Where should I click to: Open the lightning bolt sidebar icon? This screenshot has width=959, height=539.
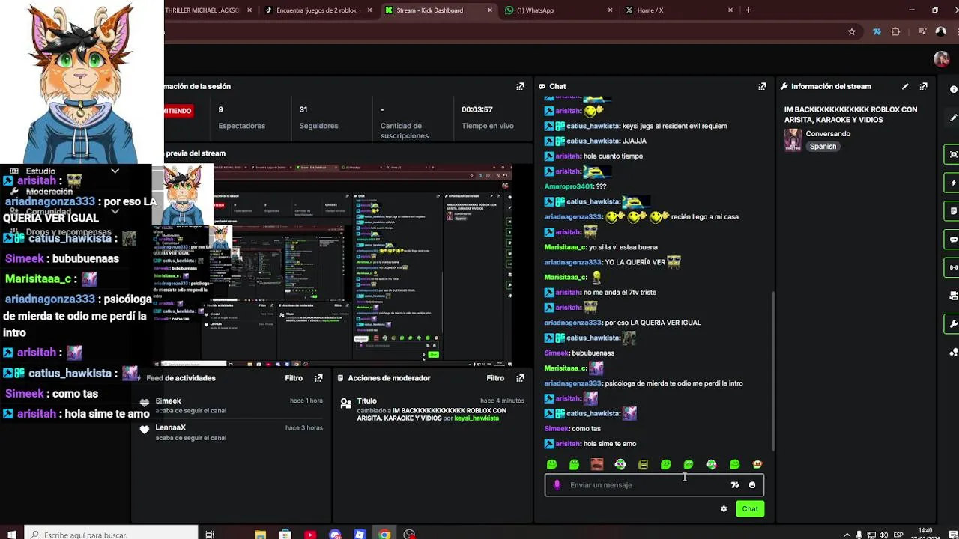coord(953,183)
